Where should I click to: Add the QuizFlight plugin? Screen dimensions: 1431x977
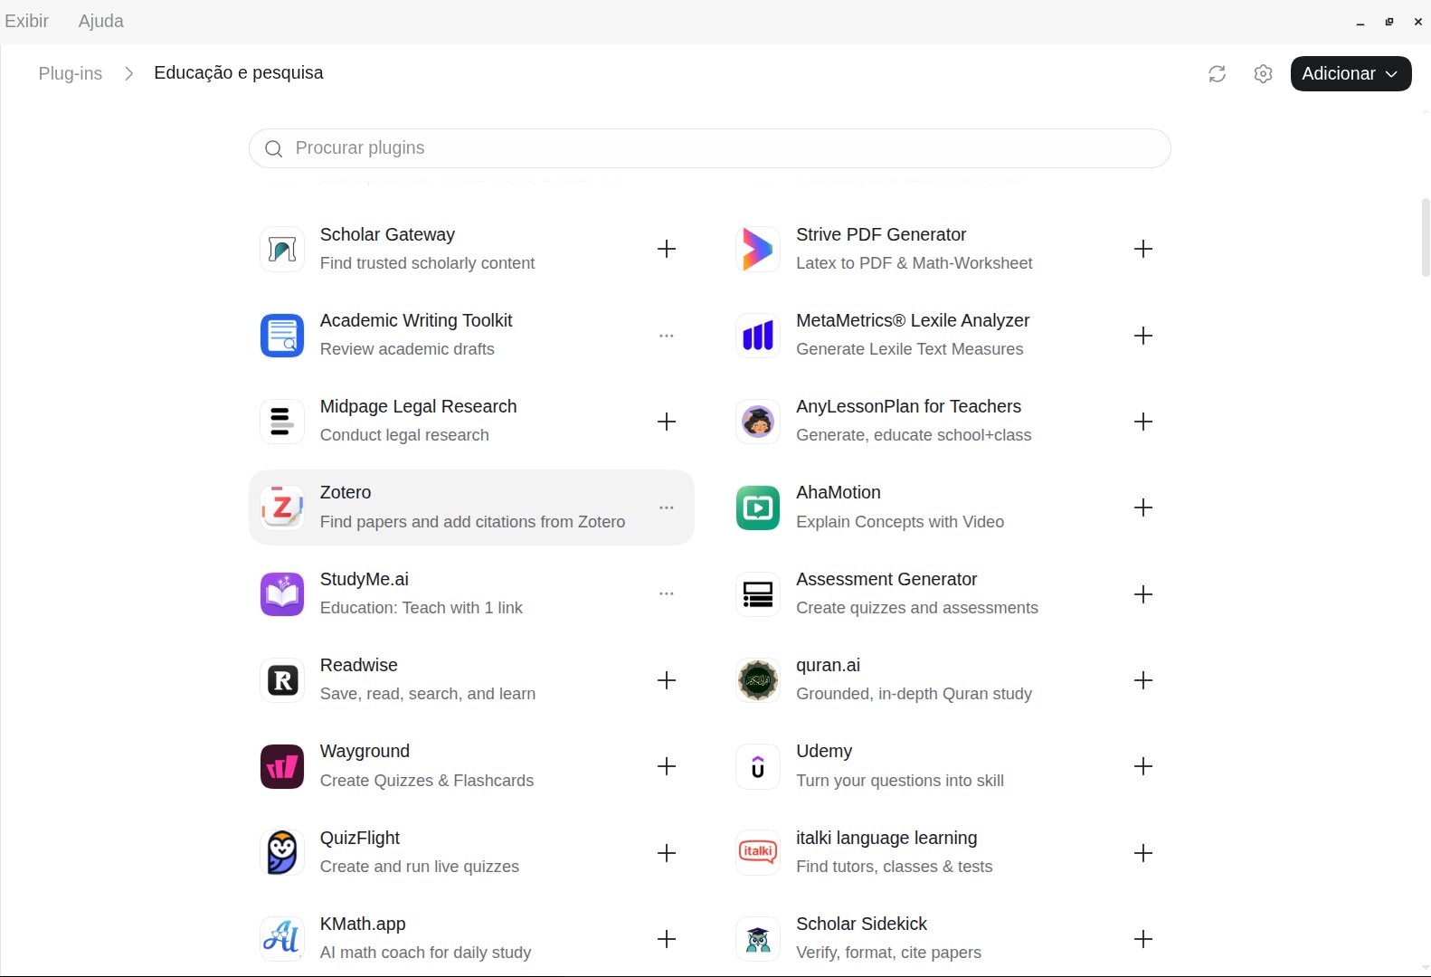[667, 853]
